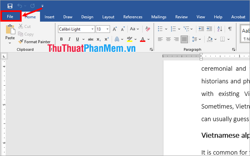The height and width of the screenshot is (156, 250).
Task: Open the font size dropdown
Action: point(108,29)
